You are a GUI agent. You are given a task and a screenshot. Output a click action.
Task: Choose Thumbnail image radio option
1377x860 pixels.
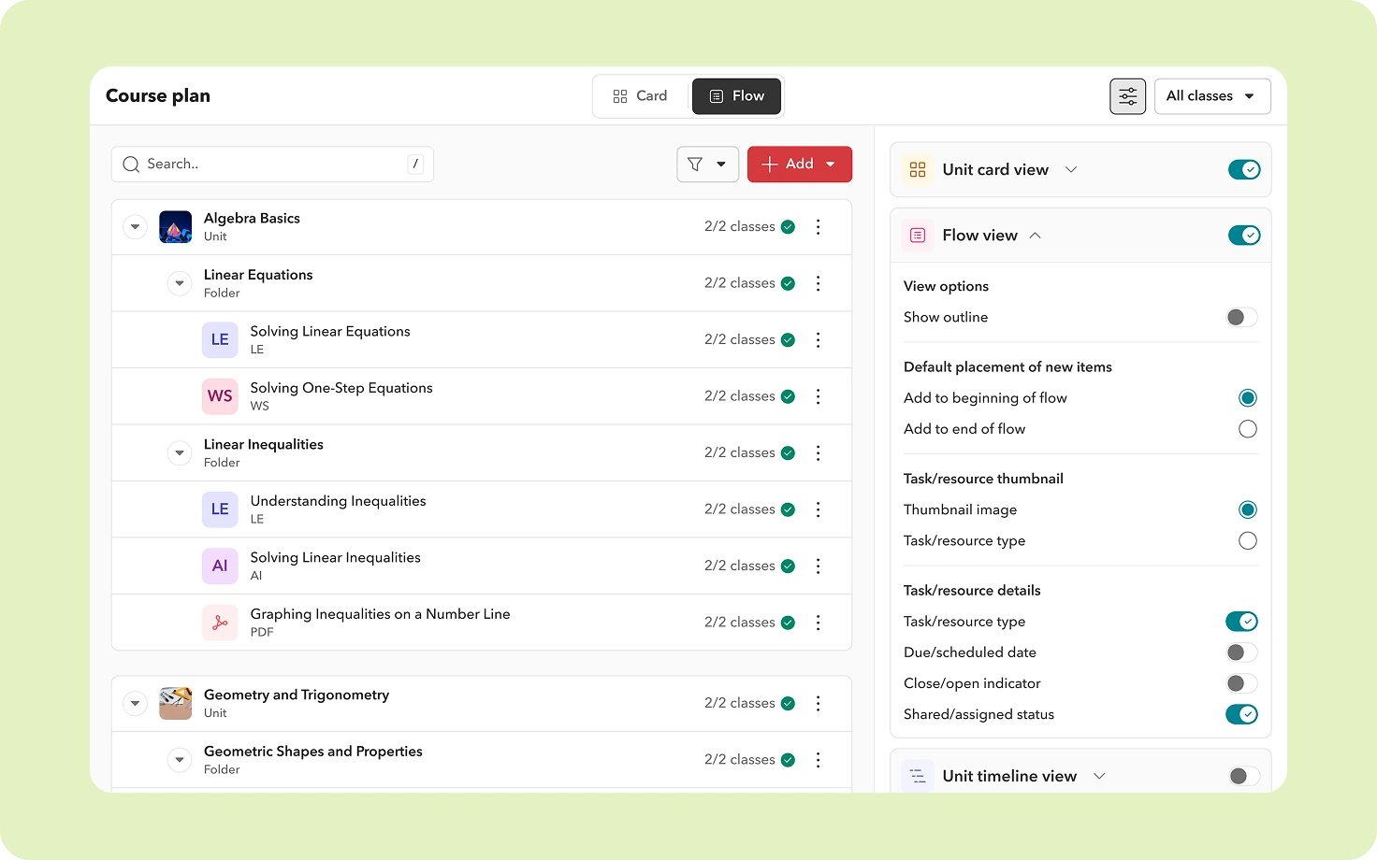click(1248, 510)
